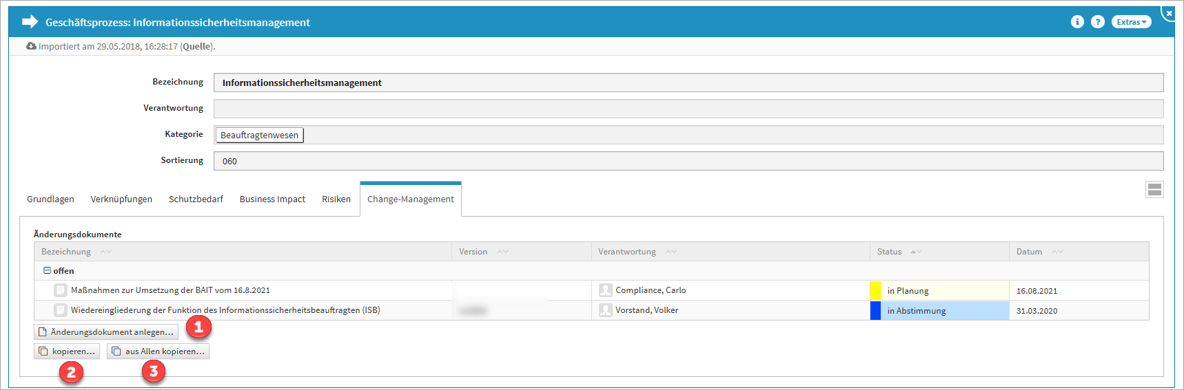Click person icon next to Vorstand, Volker
1184x390 pixels.
pyautogui.click(x=606, y=310)
